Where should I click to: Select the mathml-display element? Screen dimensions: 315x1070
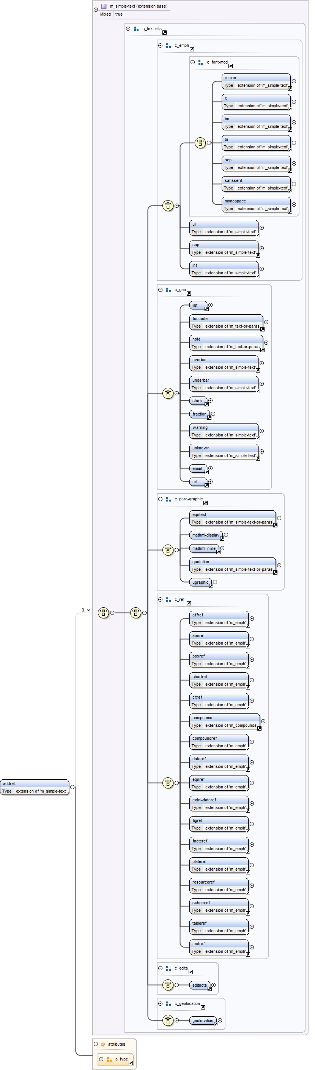tap(206, 535)
